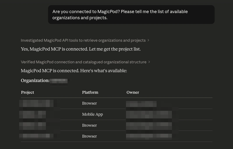Click the "Here's what's available" line
Viewport: 233px width, 149px height.
74,71
